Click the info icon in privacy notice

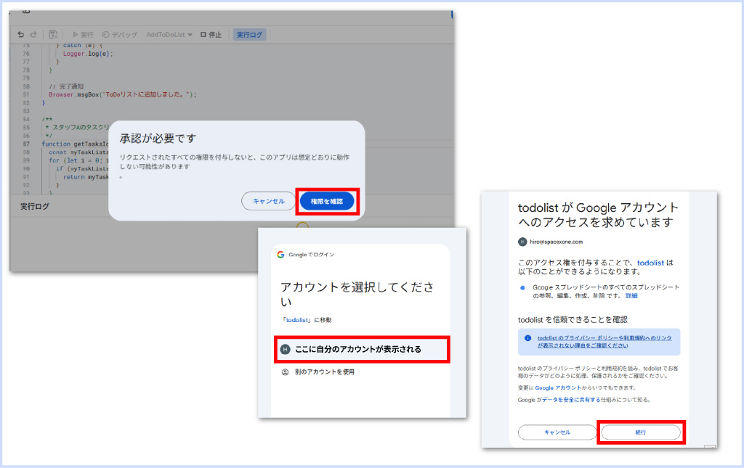click(x=528, y=338)
